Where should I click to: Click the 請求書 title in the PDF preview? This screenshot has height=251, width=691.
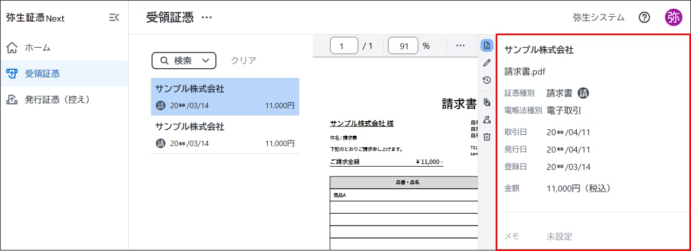tap(459, 104)
